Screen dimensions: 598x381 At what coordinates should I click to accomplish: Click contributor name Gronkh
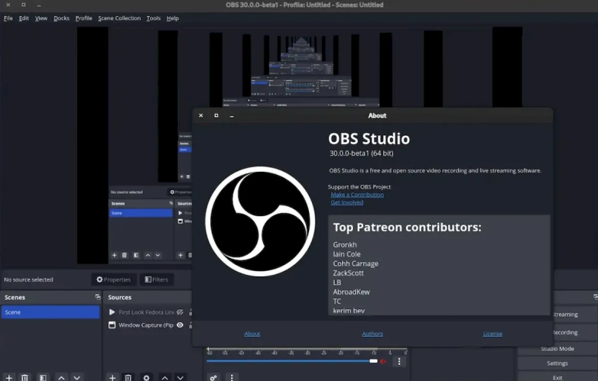[x=345, y=245]
